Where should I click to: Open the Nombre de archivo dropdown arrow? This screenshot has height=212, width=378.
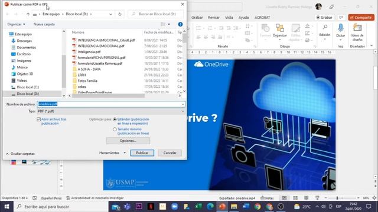(183, 104)
